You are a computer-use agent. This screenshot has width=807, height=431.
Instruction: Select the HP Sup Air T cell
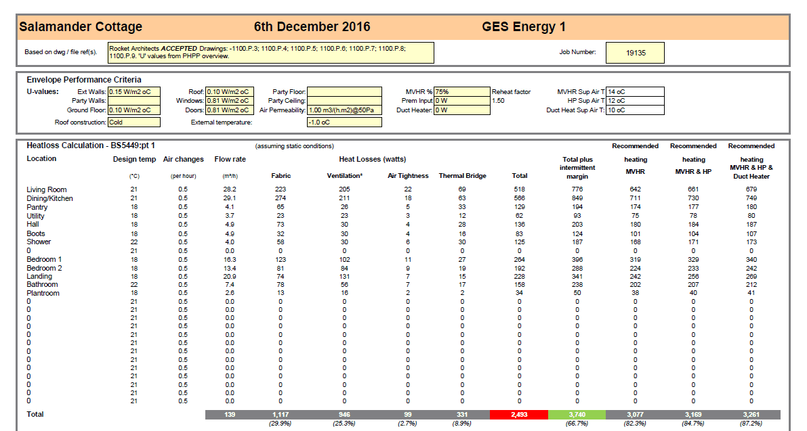pos(635,101)
